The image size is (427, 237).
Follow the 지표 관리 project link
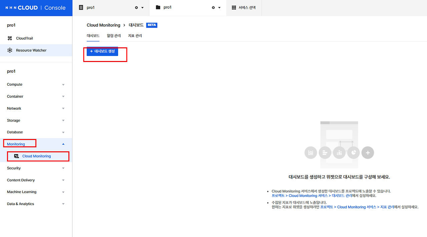tap(357, 207)
